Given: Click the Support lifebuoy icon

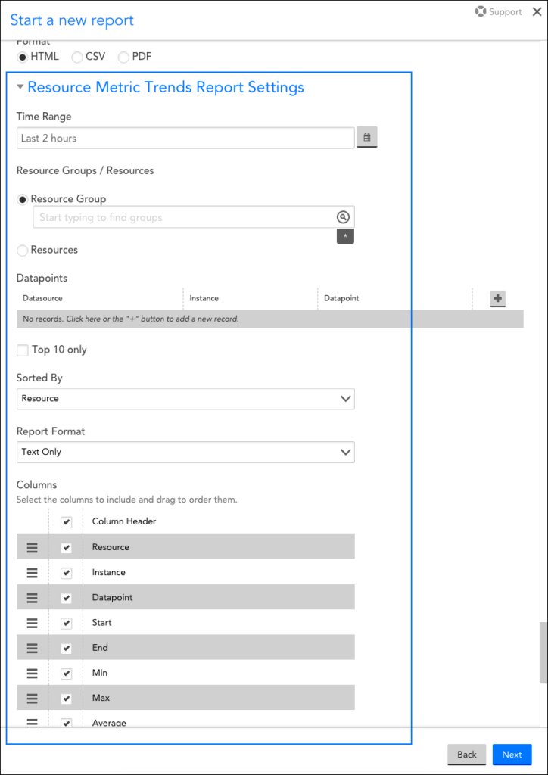Looking at the screenshot, I should pos(480,12).
